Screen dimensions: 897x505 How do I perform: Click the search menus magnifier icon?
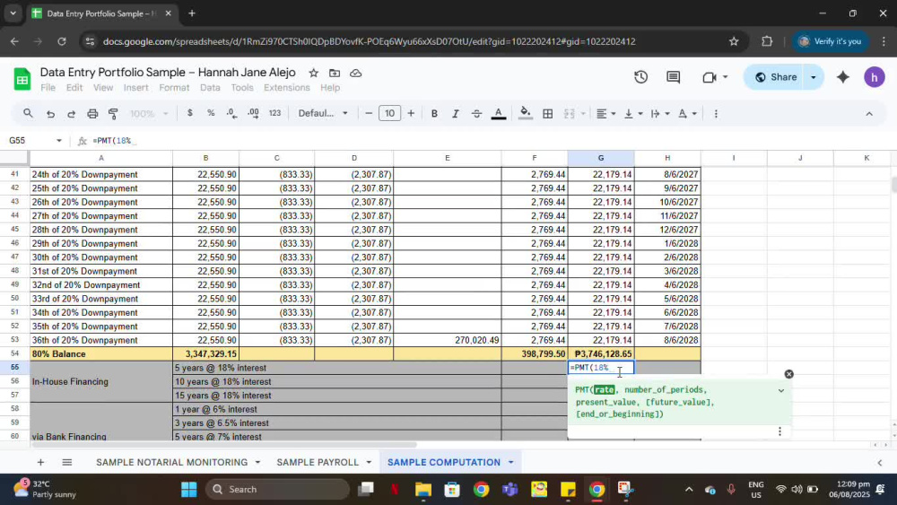pos(28,113)
